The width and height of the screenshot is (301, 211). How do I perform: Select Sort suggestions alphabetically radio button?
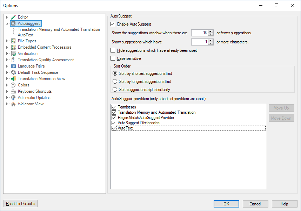click(115, 90)
